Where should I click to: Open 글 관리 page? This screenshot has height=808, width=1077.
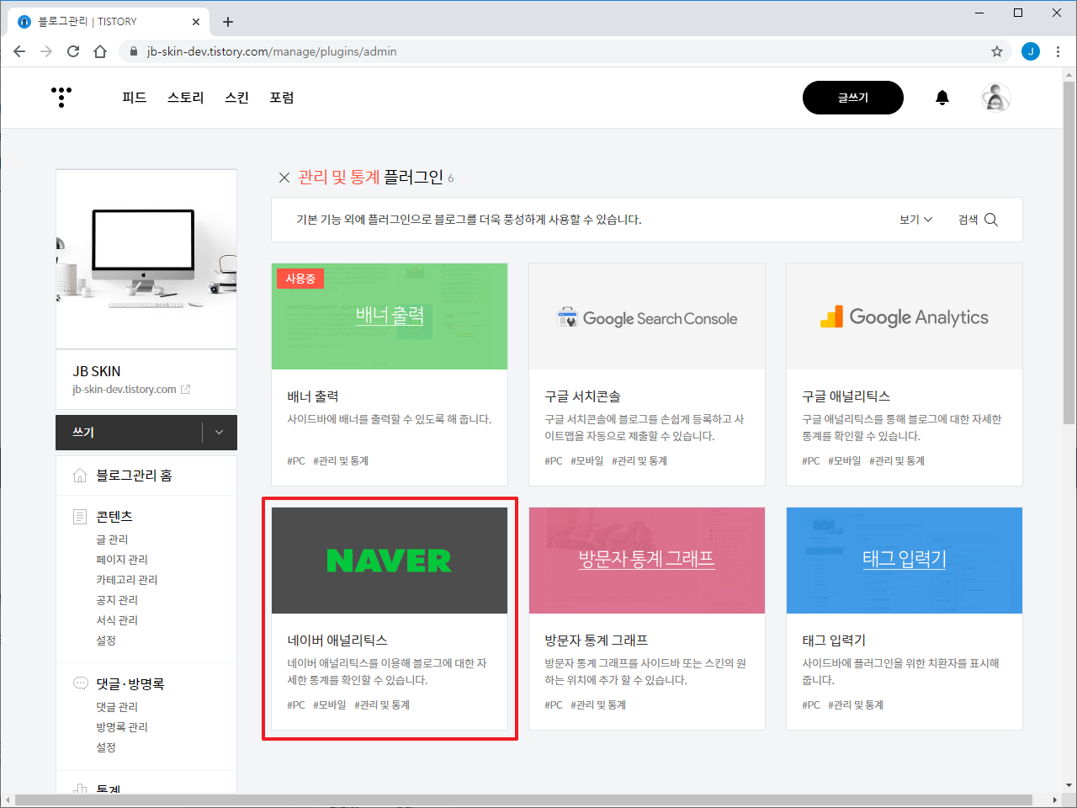pyautogui.click(x=112, y=540)
